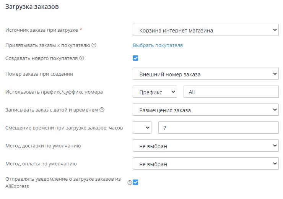Open the 'Корзина интернет магазина' source dropdown

[x=205, y=30]
